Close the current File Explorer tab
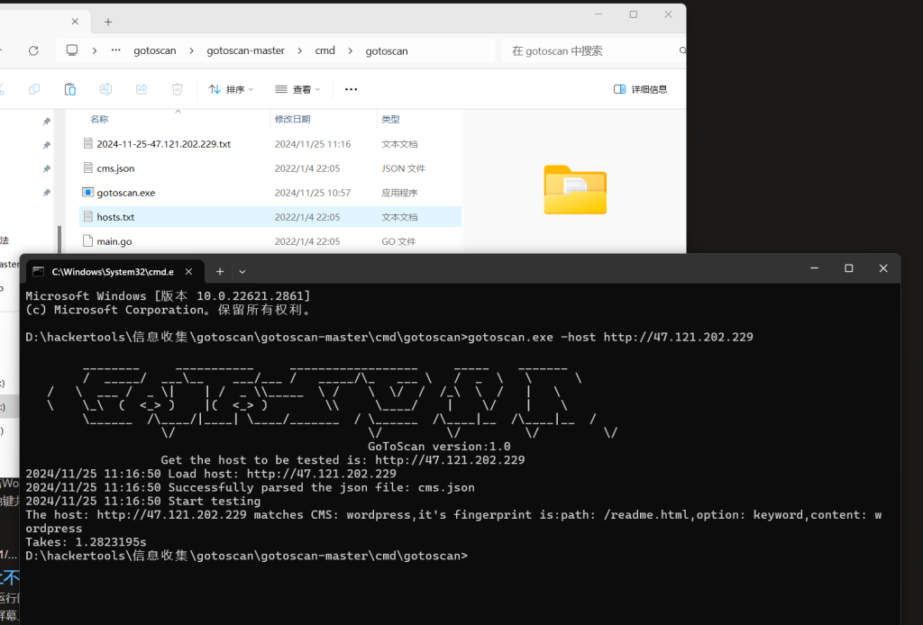 (75, 22)
